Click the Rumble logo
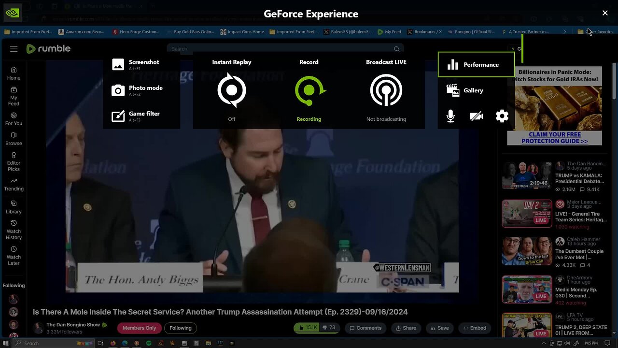This screenshot has height=348, width=618. [48, 49]
